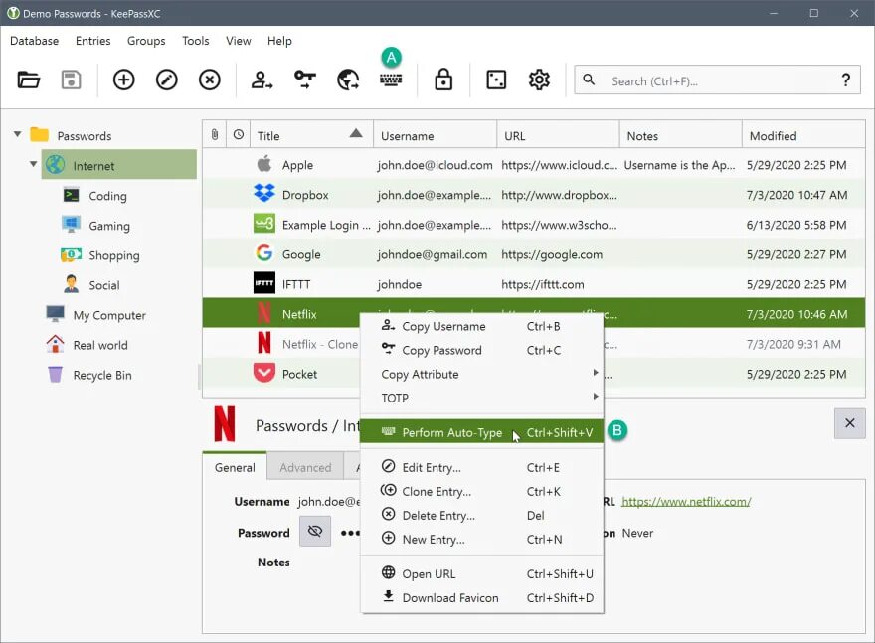Copy password via toolbar key icon
The height and width of the screenshot is (643, 875).
tap(304, 80)
